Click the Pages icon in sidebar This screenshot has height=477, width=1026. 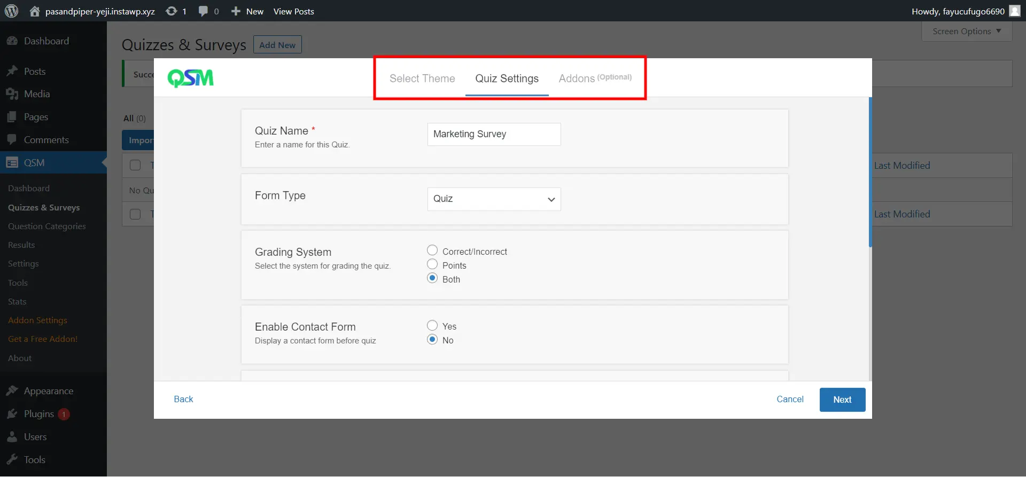pyautogui.click(x=12, y=117)
